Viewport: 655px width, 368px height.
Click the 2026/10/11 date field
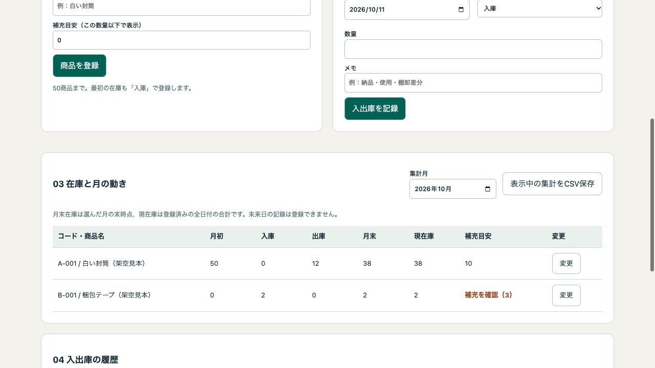pyautogui.click(x=407, y=10)
